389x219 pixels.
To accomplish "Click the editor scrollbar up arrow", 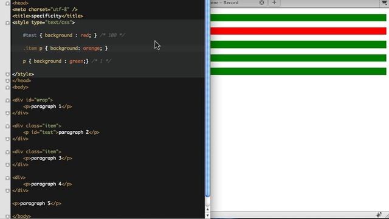I will [208, 209].
